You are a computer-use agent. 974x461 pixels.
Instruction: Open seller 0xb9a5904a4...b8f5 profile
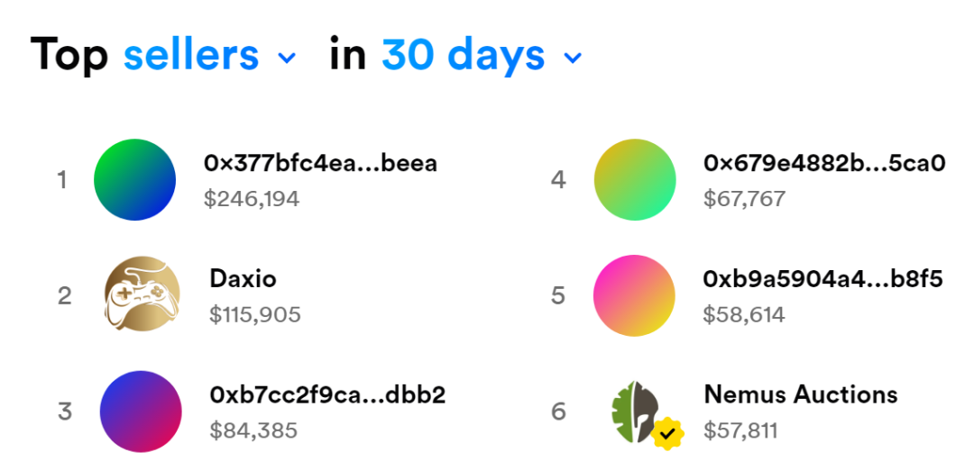(x=822, y=279)
